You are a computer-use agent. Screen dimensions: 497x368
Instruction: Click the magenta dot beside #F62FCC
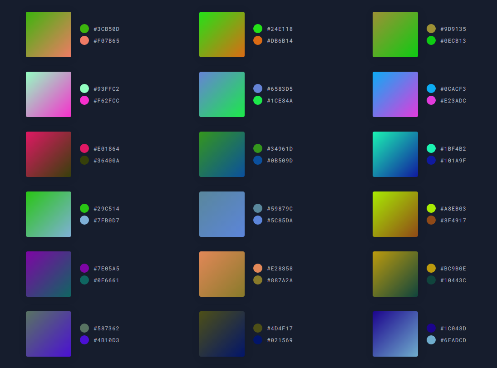click(84, 101)
